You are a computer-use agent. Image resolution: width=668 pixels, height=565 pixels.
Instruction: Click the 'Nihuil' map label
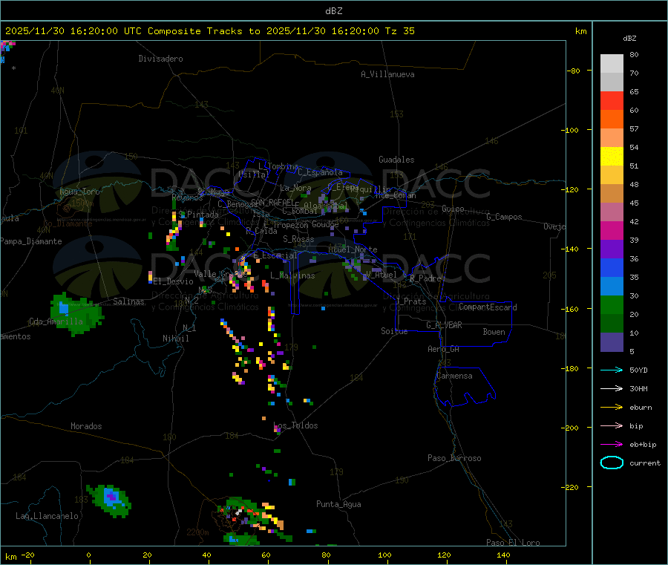(176, 339)
